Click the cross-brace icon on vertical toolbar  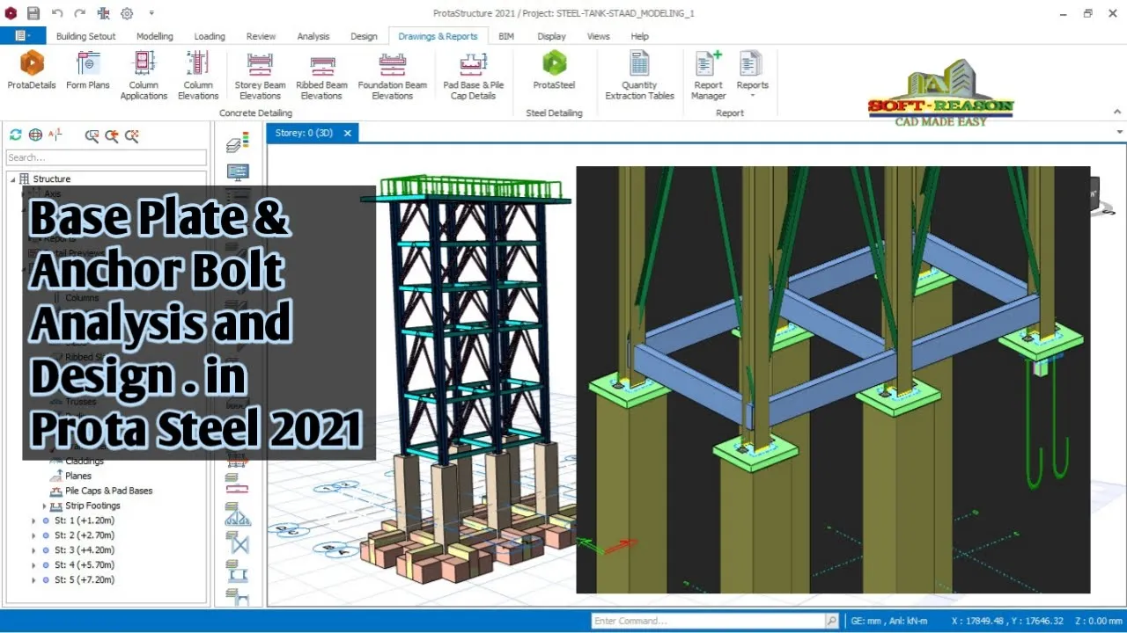click(238, 544)
